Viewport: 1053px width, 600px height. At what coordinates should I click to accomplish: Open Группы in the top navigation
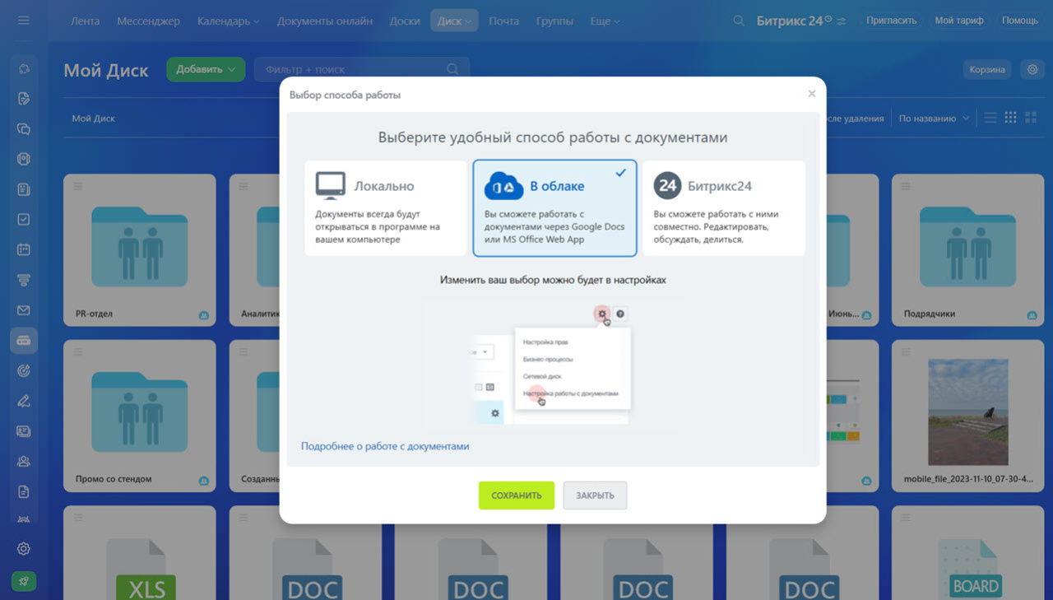click(554, 21)
